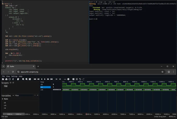This screenshot has width=177, height=119.
Task: Click the bottom overview timeline bar
Action: (89, 114)
